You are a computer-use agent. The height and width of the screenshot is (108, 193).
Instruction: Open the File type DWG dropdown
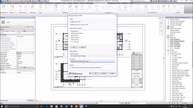(x=92, y=61)
